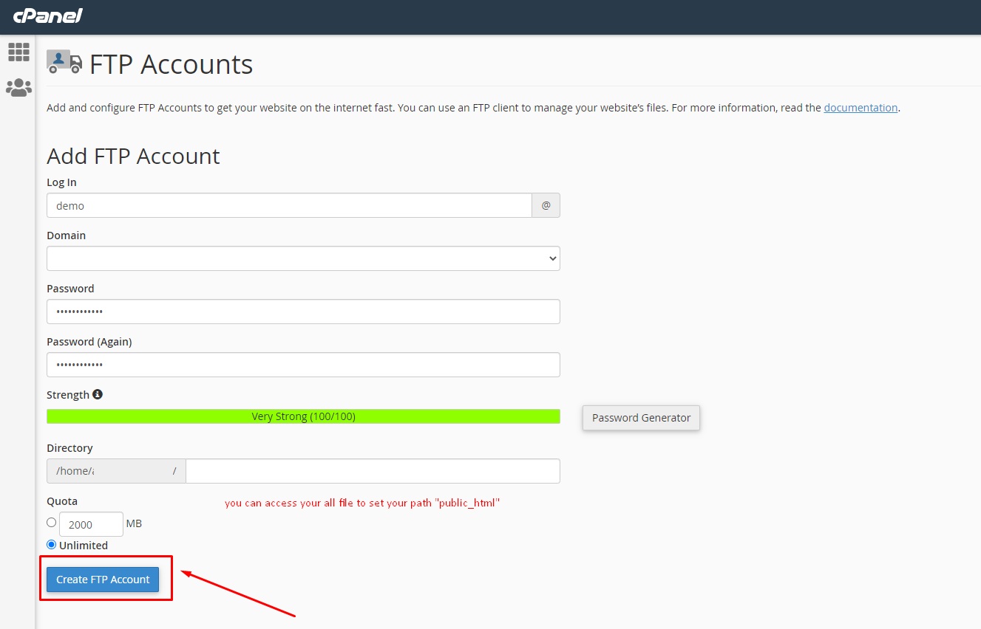This screenshot has width=981, height=629.
Task: Click the FTP Accounts page heading
Action: [170, 65]
